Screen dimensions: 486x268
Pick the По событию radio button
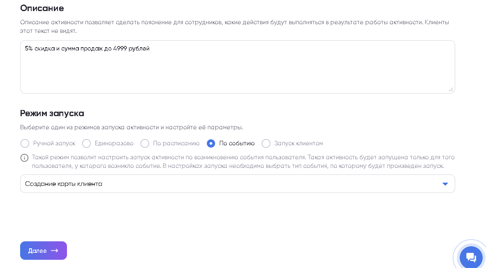(211, 143)
